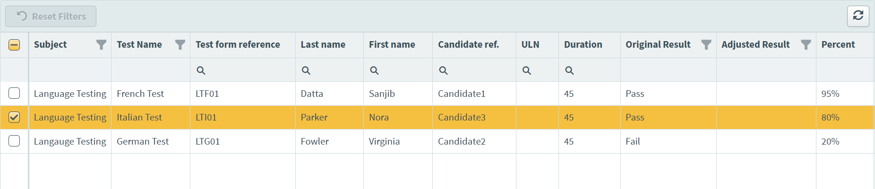Click the Candidate1 cell
The height and width of the screenshot is (189, 875).
[x=462, y=94]
